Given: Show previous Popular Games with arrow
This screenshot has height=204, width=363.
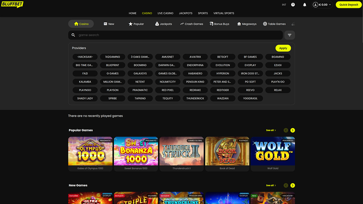Looking at the screenshot, I should (x=286, y=130).
